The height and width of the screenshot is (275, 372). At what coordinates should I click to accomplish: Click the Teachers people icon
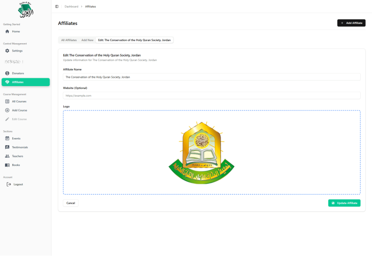[7, 156]
